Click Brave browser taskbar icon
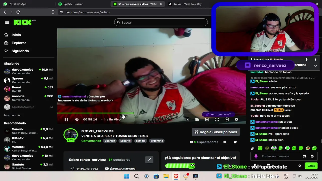 (176, 176)
